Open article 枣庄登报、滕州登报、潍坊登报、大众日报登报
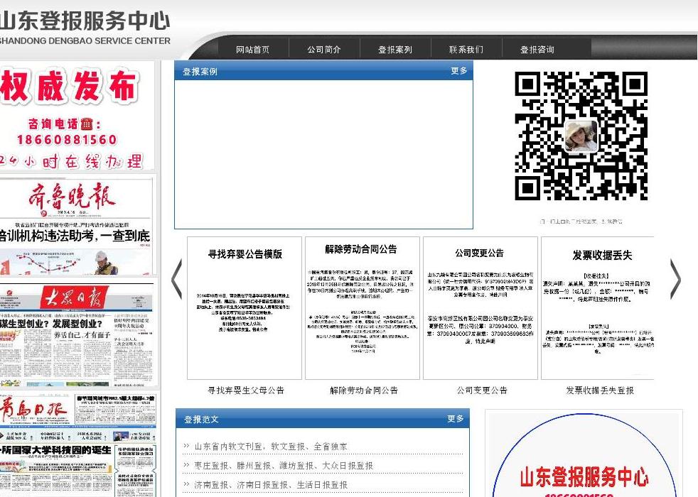 [284, 466]
